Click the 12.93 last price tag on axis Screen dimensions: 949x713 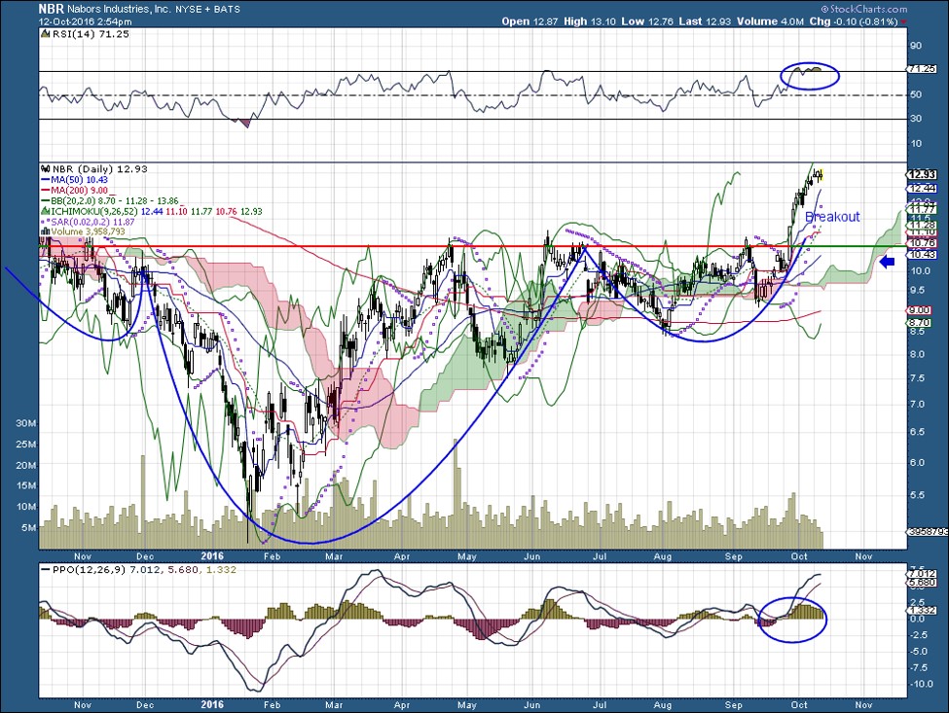pyautogui.click(x=923, y=175)
